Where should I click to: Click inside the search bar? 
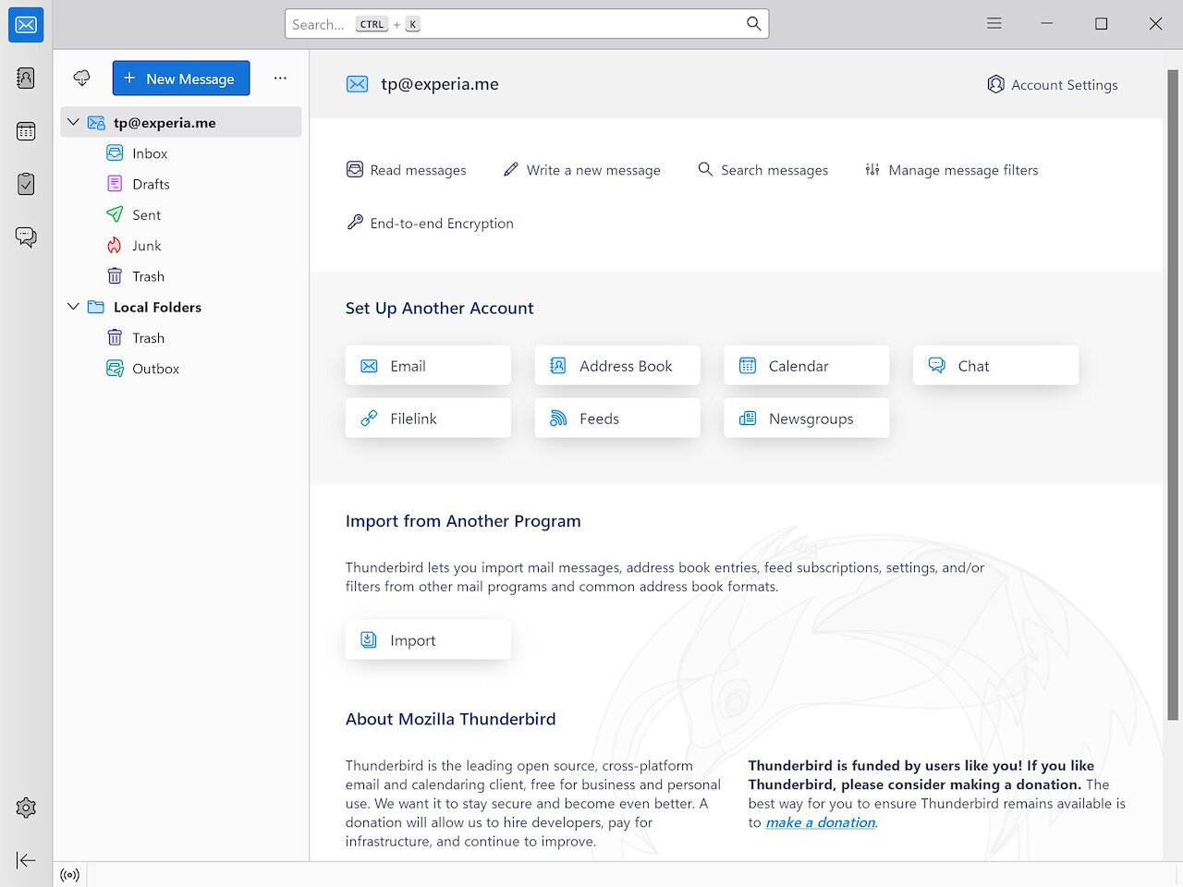click(x=527, y=24)
